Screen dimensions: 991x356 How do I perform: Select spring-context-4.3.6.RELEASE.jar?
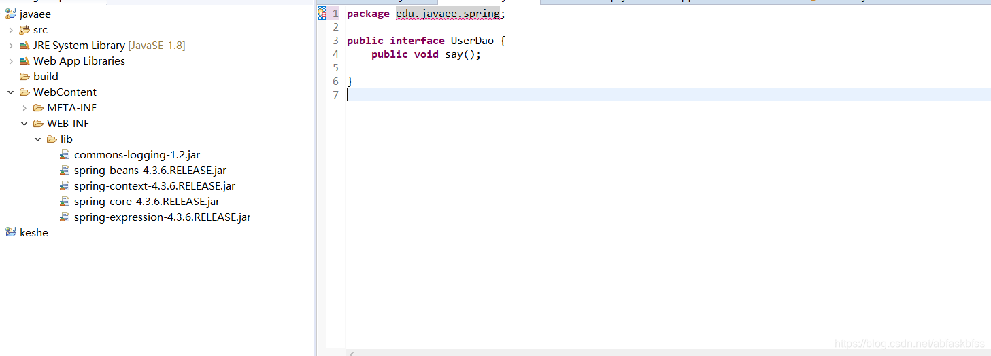point(154,185)
